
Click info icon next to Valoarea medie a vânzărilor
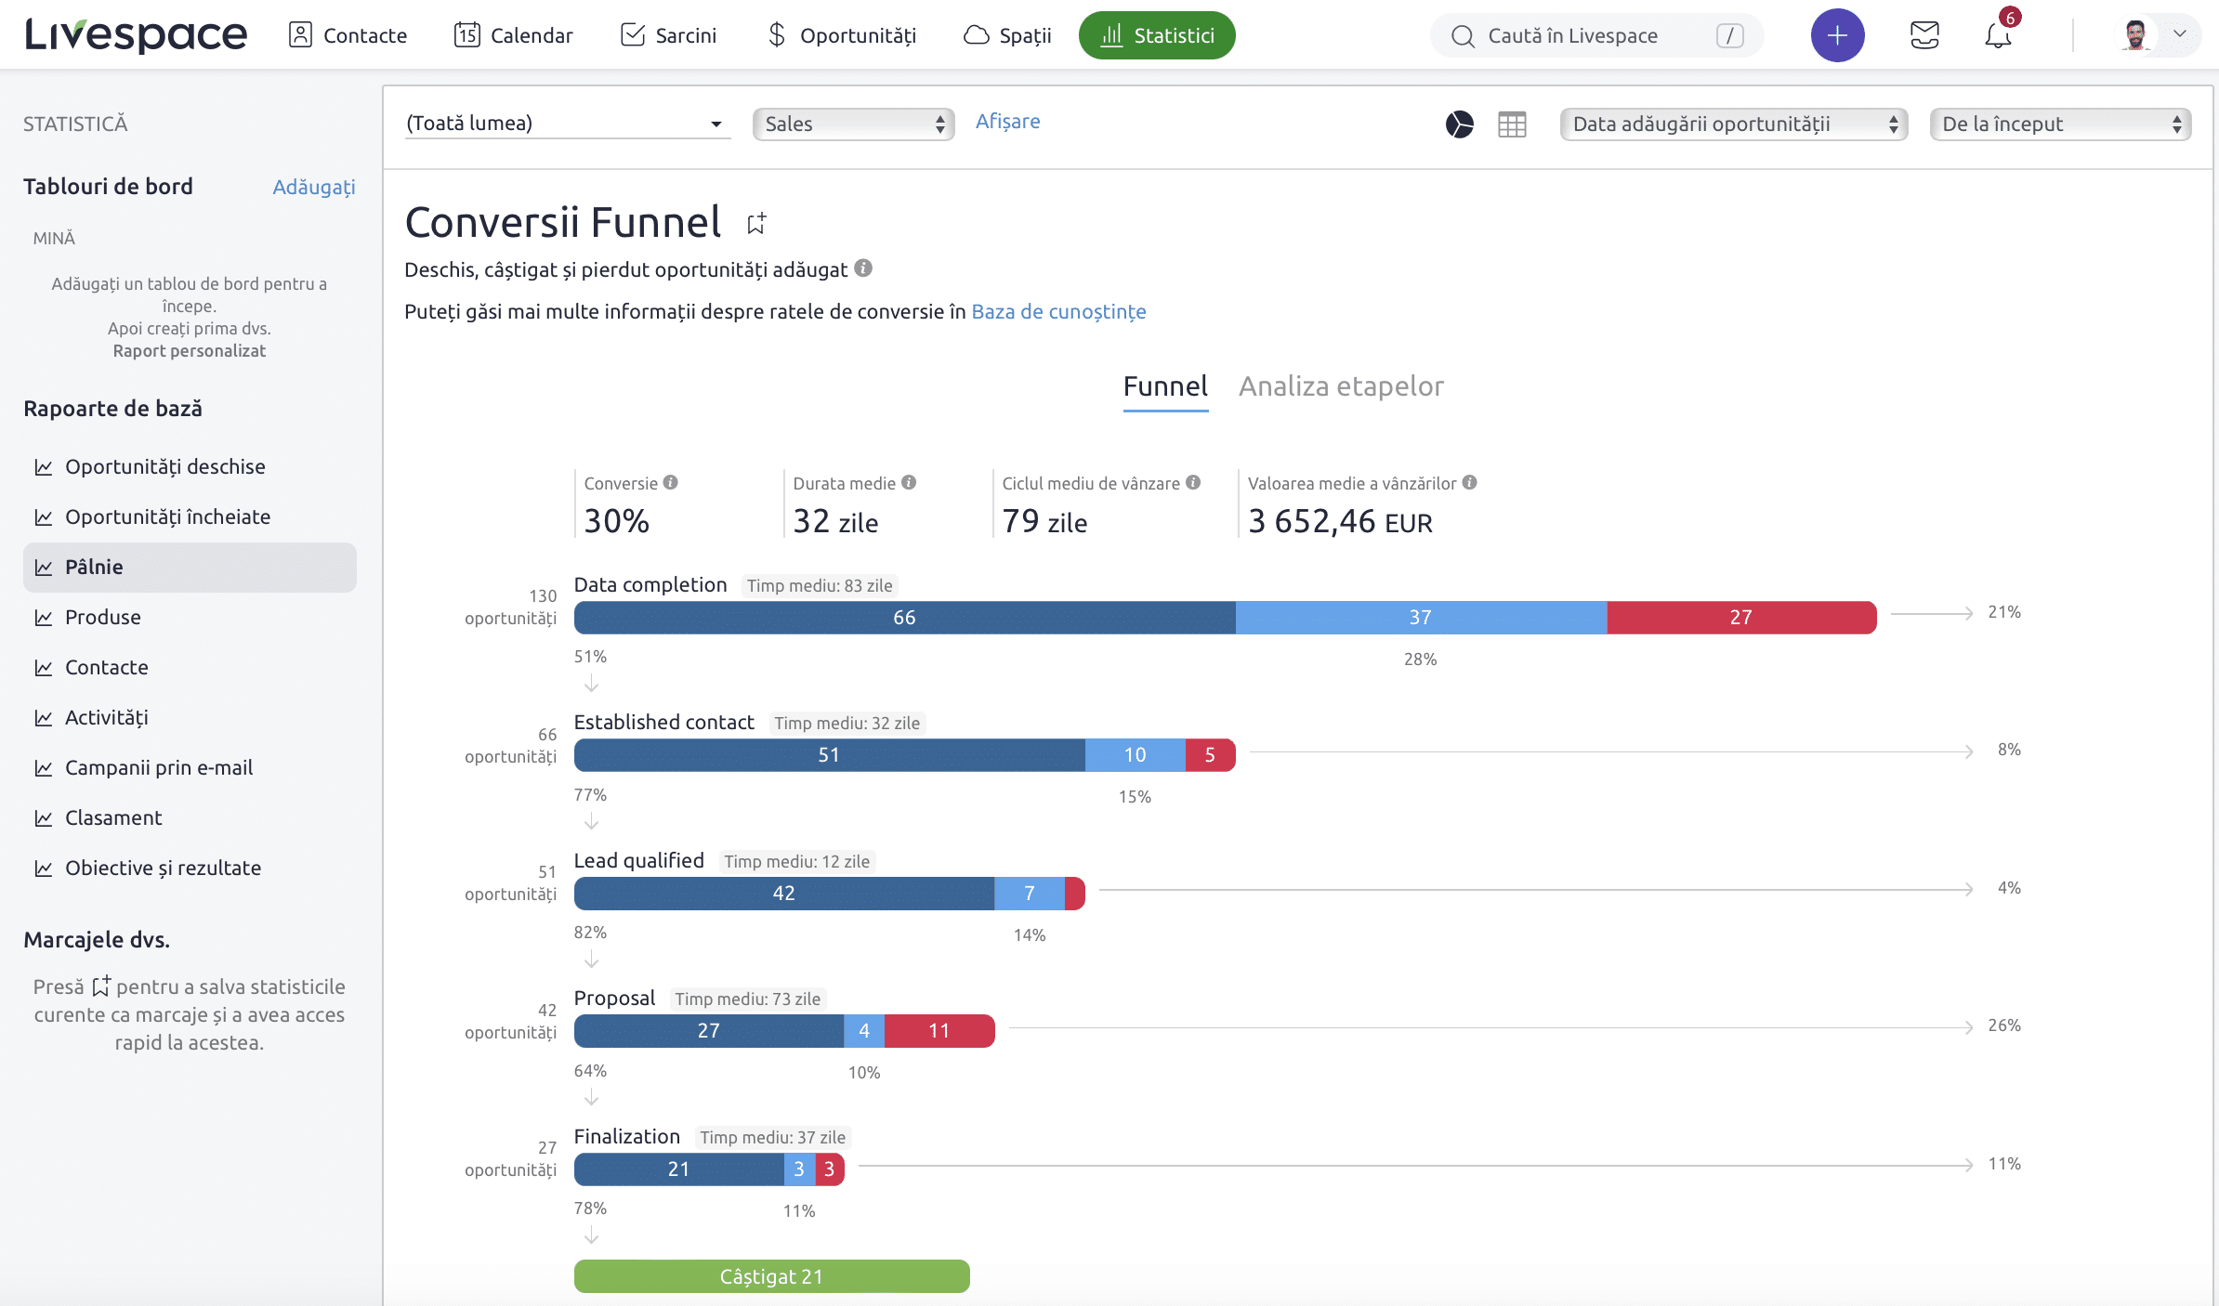click(x=1469, y=482)
